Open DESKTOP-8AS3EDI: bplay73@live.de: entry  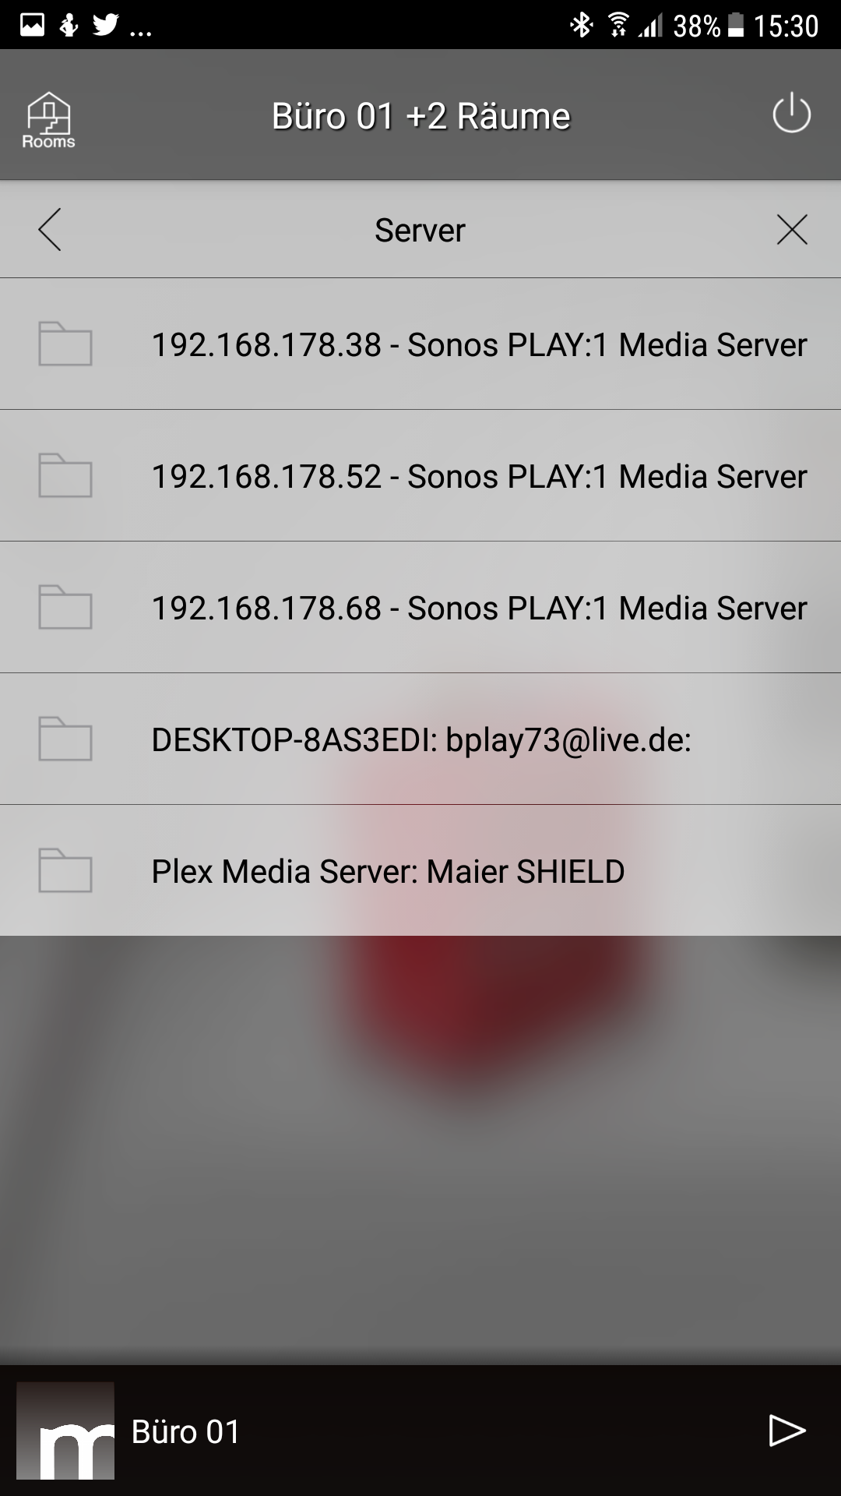click(x=421, y=739)
